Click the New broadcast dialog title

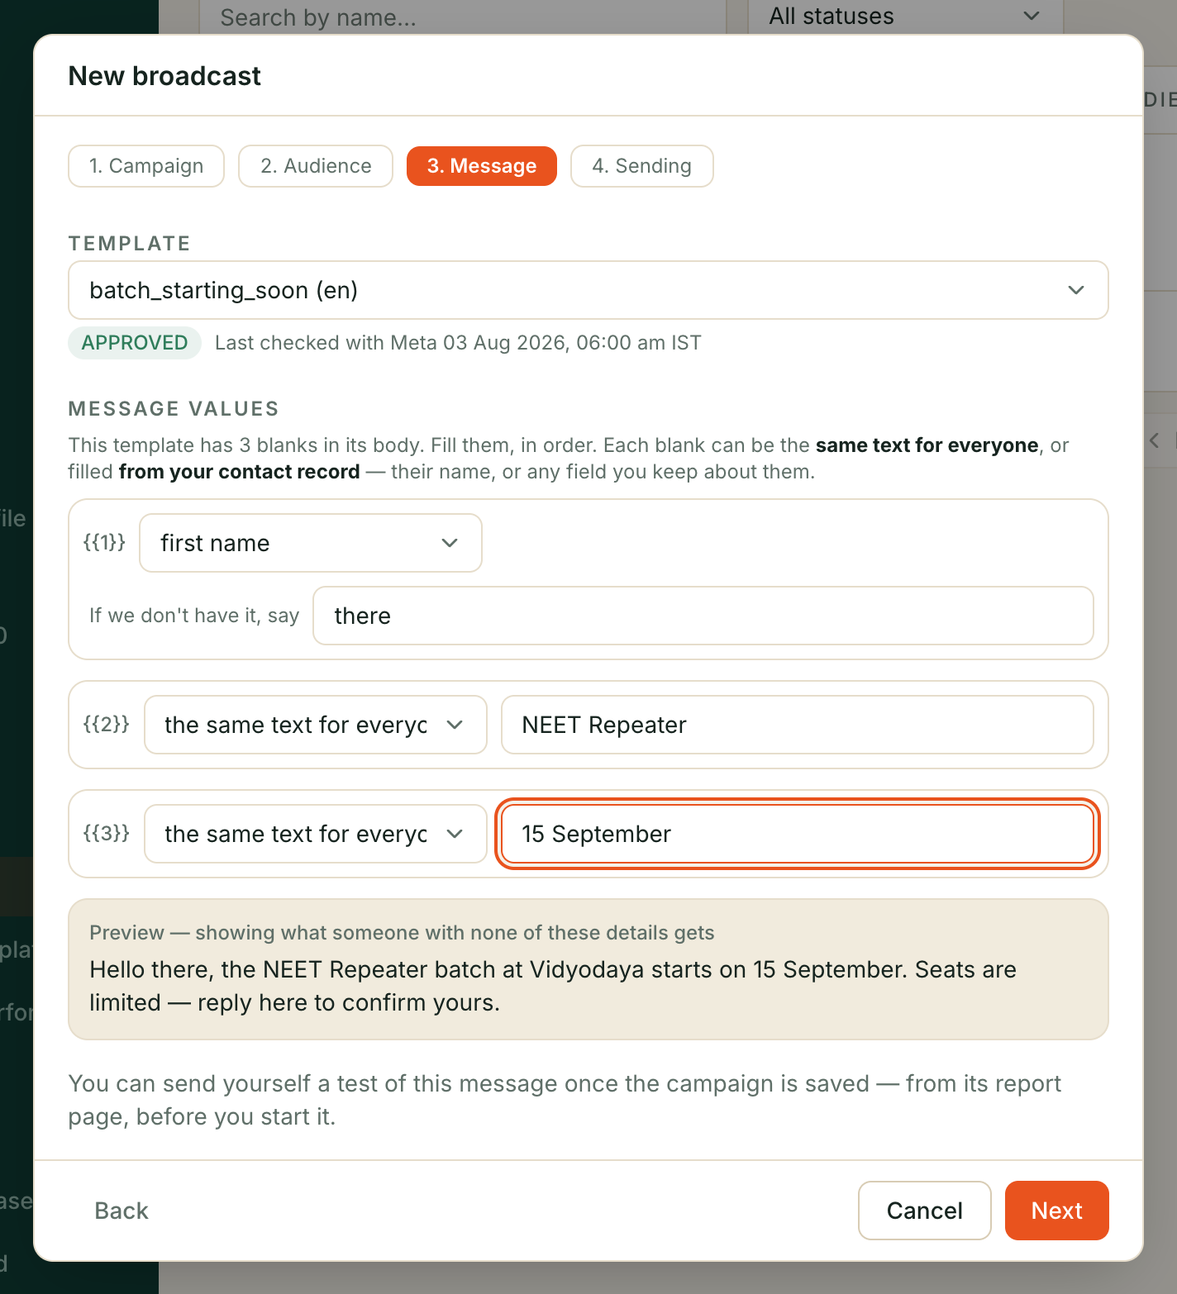[164, 76]
